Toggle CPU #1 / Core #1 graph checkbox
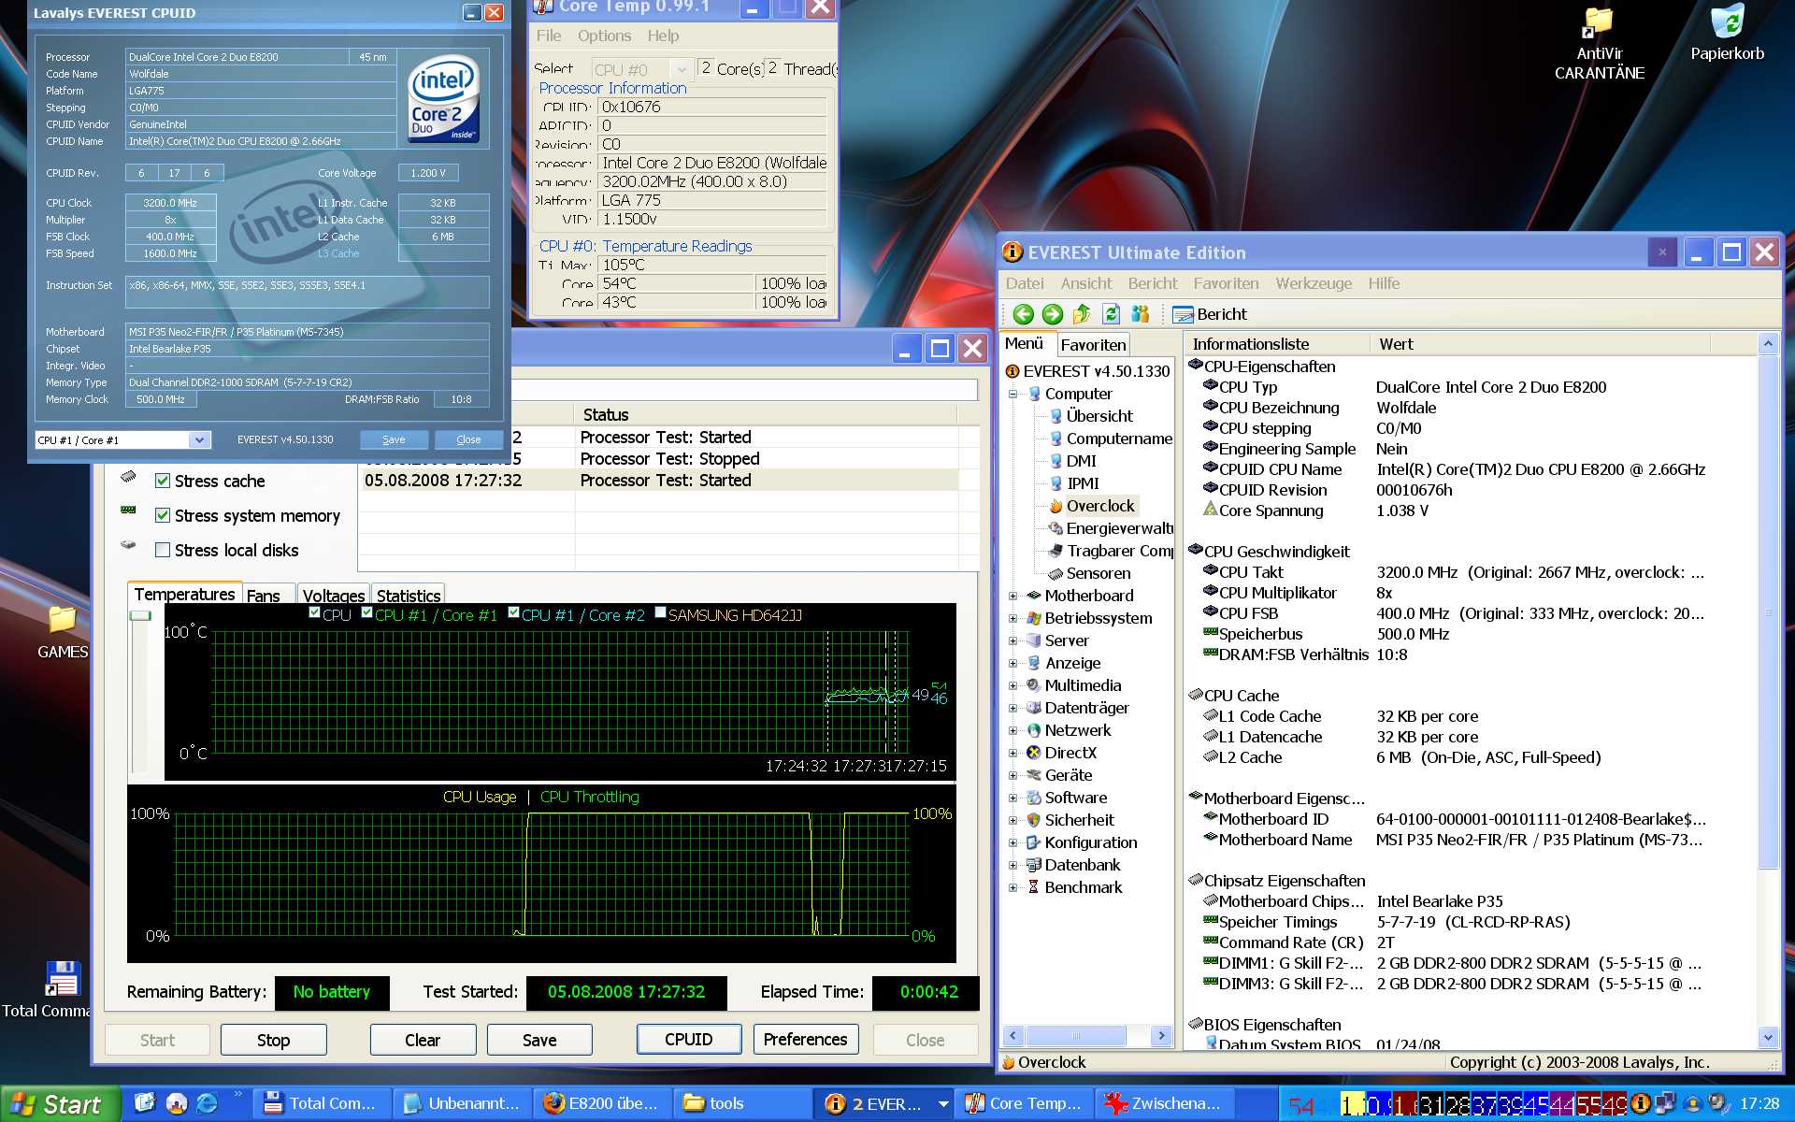1795x1122 pixels. 366,612
